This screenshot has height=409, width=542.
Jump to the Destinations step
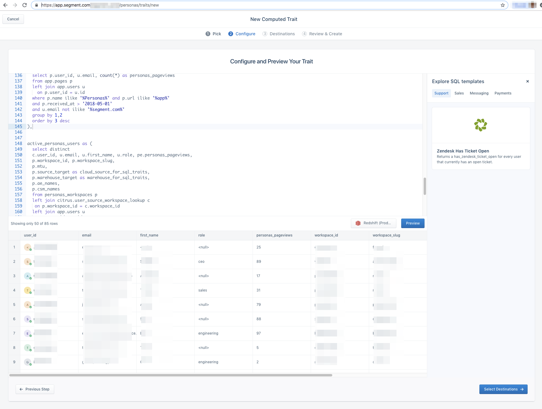[279, 34]
